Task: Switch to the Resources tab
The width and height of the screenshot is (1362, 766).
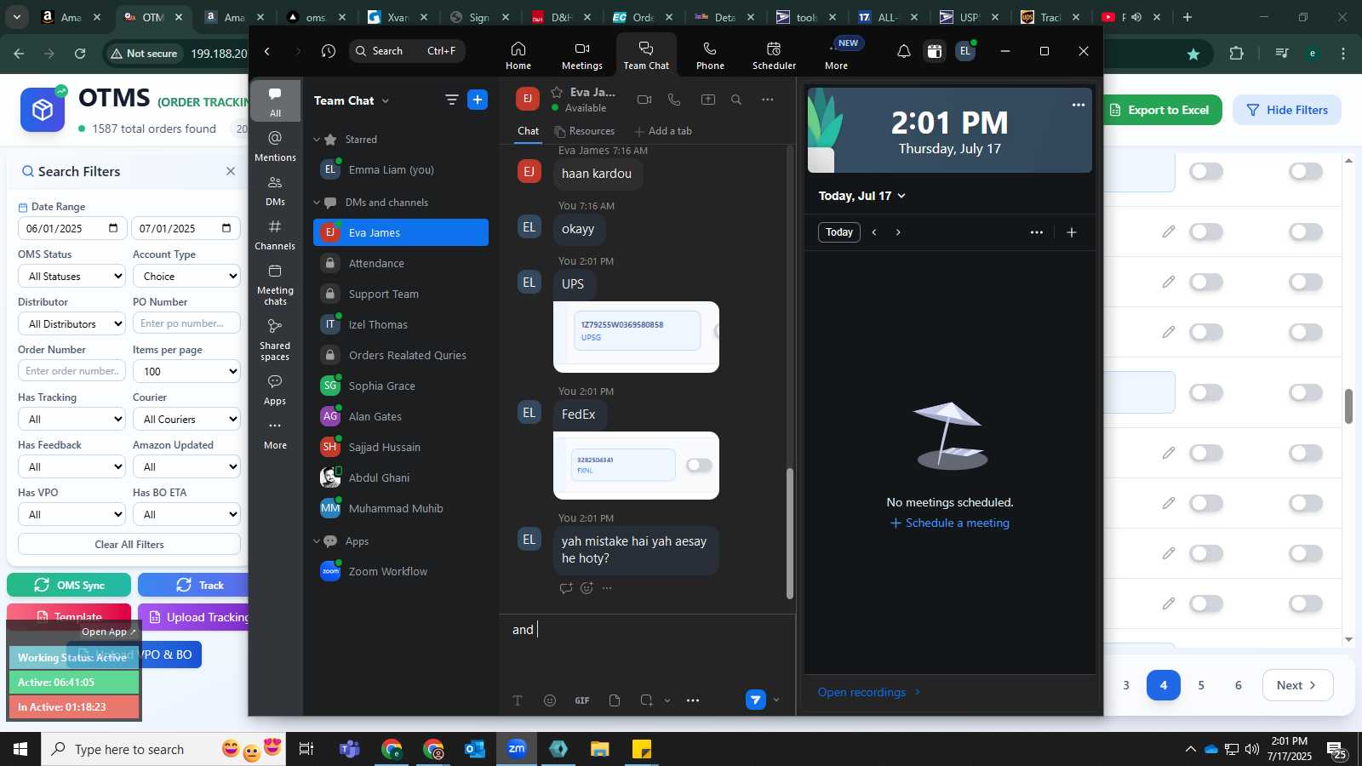Action: point(584,131)
